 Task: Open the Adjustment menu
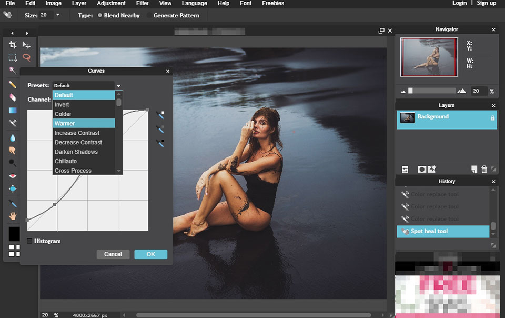coord(111,3)
